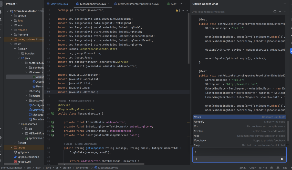Viewport: 292px width, 170px height.
Task: Open the hidden tabs chevron next to AIJa
Action: pyautogui.click(x=181, y=4)
